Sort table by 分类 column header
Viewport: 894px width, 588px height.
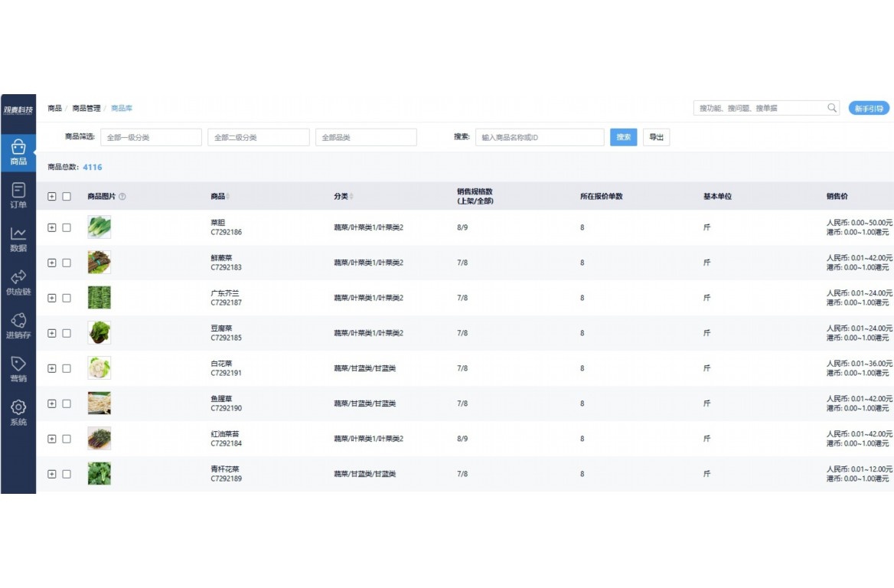(343, 197)
